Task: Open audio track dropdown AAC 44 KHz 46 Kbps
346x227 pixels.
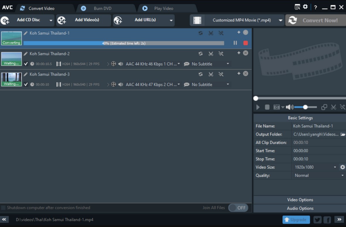Action: click(x=153, y=64)
